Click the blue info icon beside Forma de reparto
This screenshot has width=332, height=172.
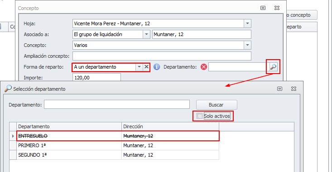(157, 67)
